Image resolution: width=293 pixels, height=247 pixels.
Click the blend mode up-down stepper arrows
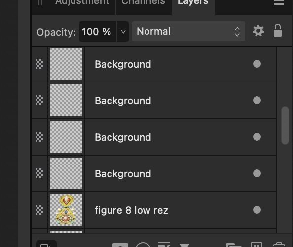tap(237, 32)
